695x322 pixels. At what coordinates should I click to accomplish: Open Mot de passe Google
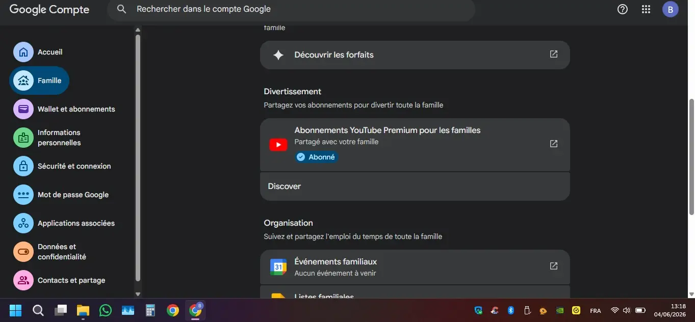(x=61, y=195)
